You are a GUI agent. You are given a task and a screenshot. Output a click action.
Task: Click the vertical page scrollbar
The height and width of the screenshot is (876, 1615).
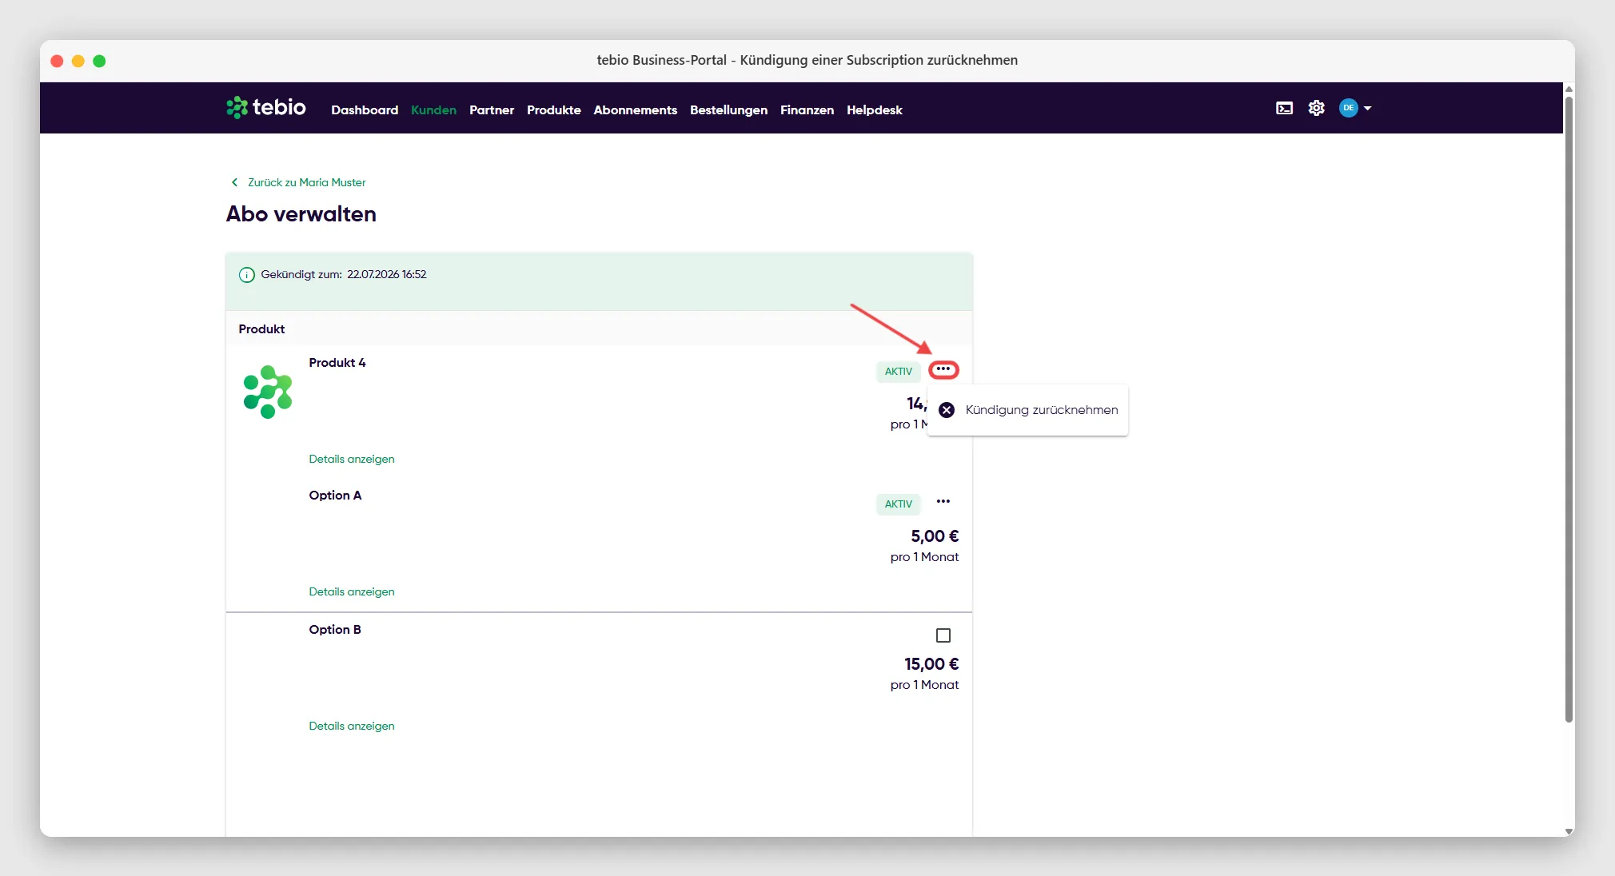pos(1569,409)
